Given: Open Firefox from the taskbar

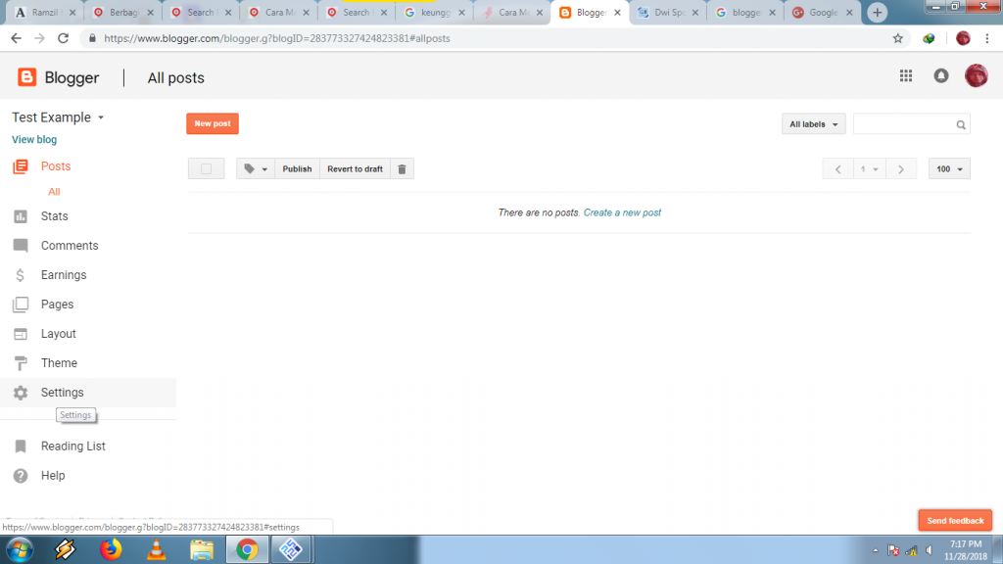Looking at the screenshot, I should [111, 549].
